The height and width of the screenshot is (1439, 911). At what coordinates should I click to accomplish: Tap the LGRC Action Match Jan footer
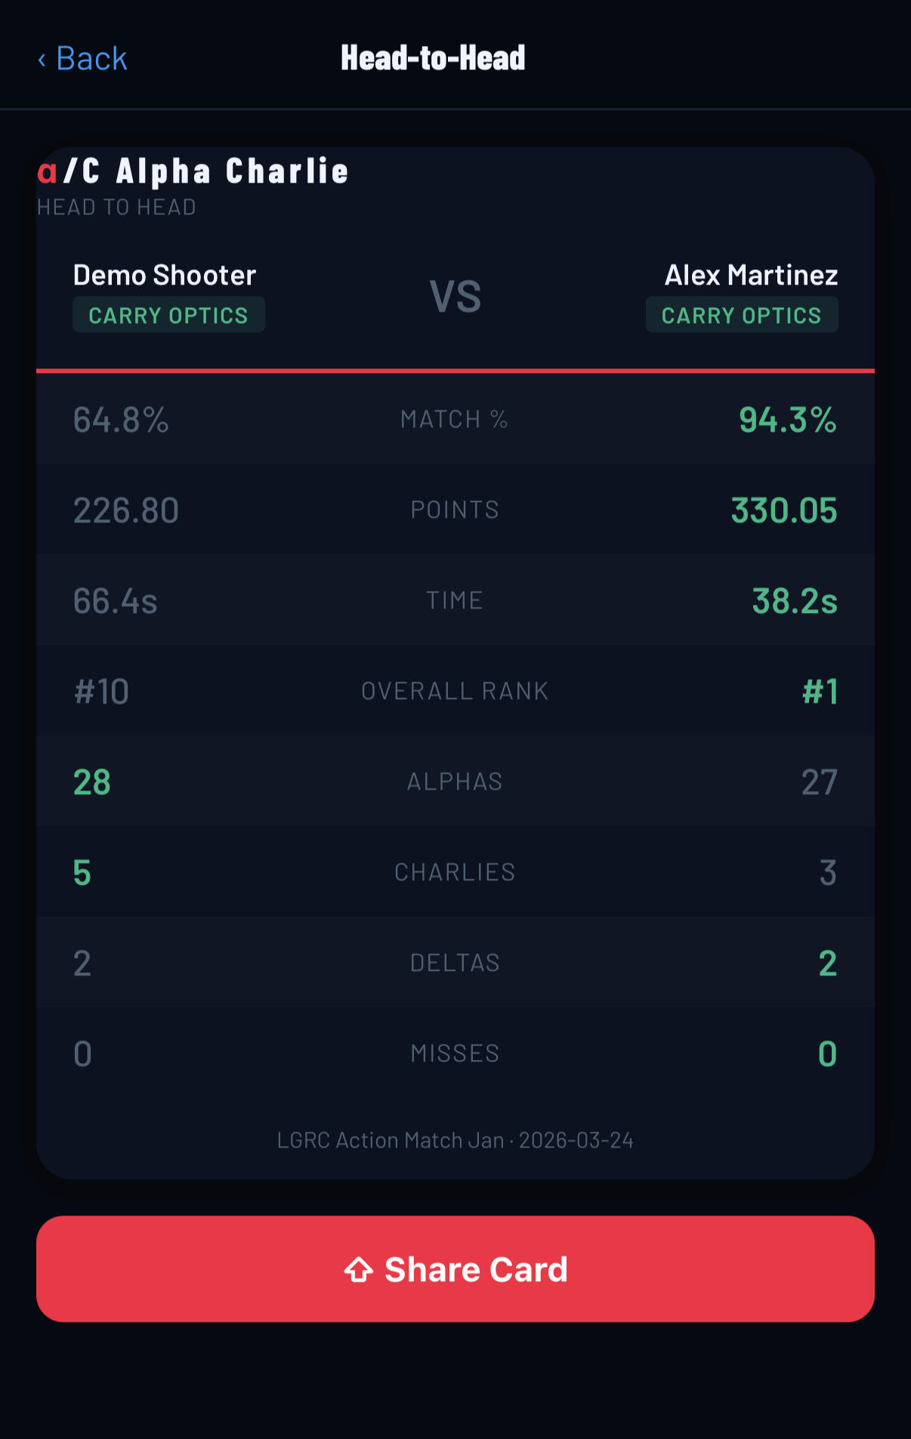(x=455, y=1140)
